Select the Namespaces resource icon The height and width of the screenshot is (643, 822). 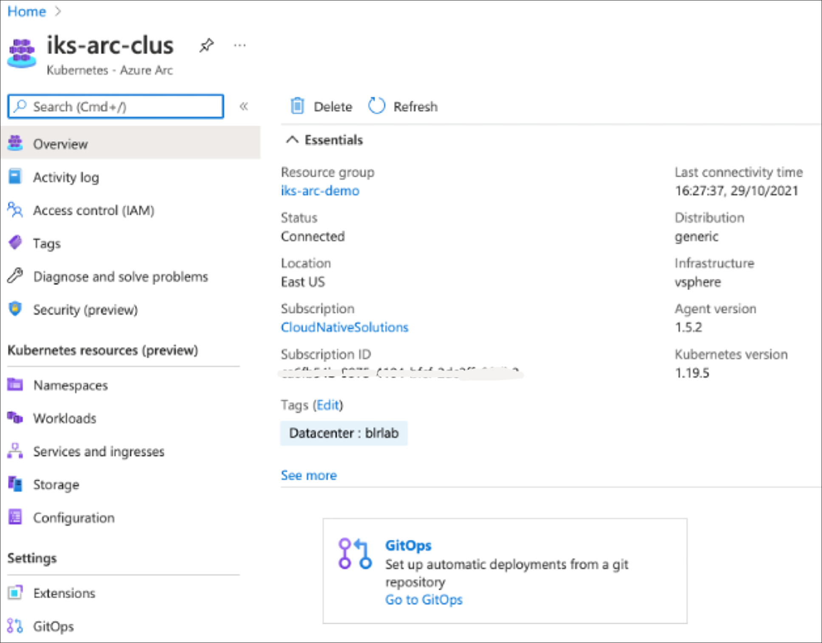click(15, 385)
